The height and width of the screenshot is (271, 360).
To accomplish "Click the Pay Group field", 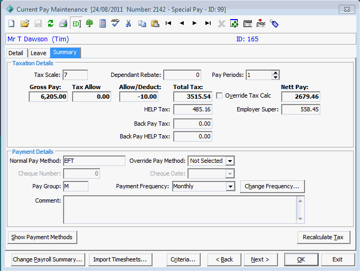I will coord(76,186).
